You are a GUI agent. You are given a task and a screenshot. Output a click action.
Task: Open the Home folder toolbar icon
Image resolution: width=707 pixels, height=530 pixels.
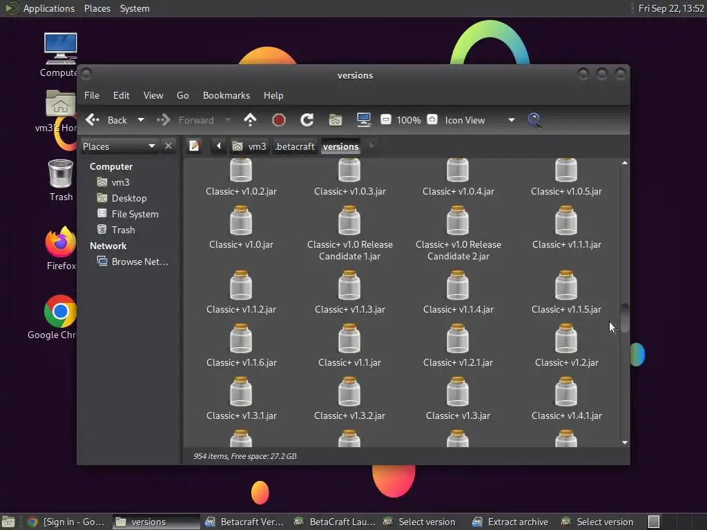[x=336, y=120]
